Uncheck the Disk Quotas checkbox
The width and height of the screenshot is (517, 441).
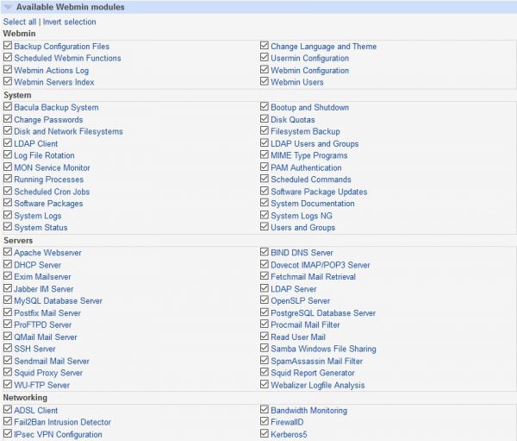[265, 120]
